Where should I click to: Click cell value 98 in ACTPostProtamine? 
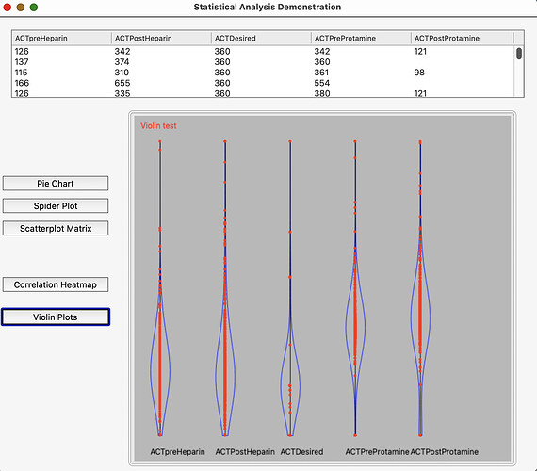419,73
